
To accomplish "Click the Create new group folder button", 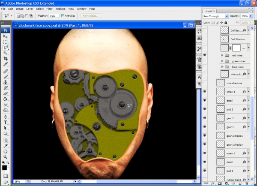I will click(233, 183).
